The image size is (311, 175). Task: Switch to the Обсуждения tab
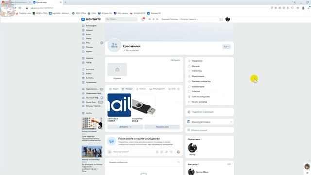point(157,89)
